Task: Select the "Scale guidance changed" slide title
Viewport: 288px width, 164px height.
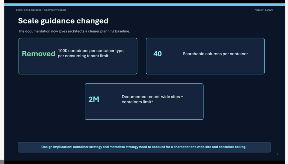Action: click(x=63, y=21)
